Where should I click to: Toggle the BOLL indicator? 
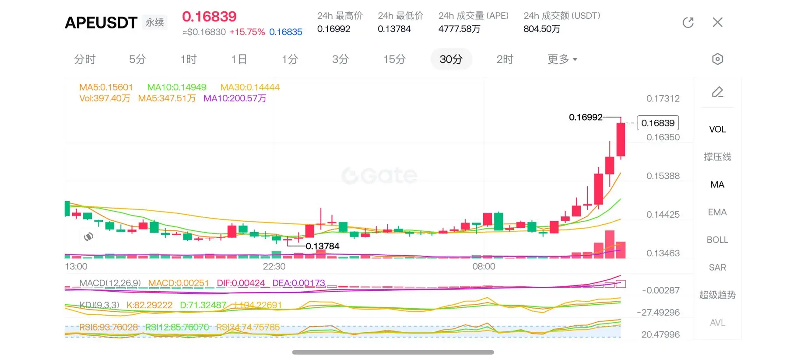click(x=717, y=240)
